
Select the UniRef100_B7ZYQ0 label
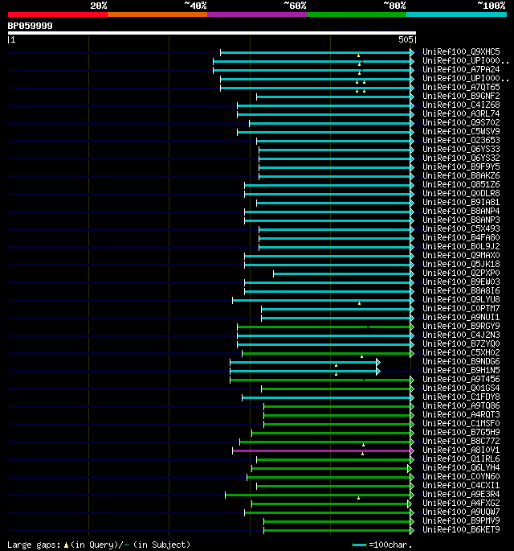click(461, 344)
